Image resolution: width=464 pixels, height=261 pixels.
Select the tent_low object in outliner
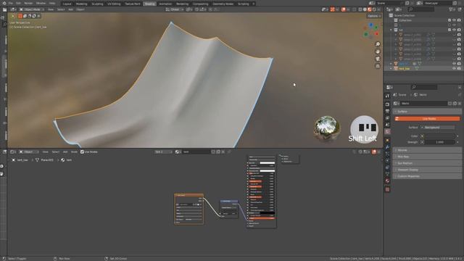coord(405,68)
